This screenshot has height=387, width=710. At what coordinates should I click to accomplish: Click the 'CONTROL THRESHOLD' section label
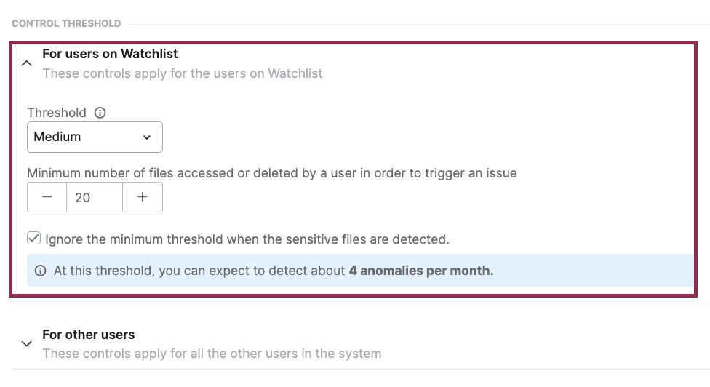66,23
